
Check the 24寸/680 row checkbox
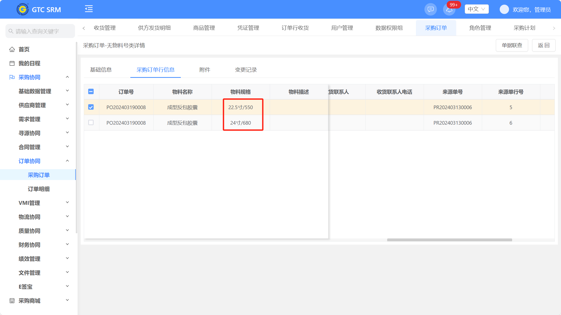91,123
